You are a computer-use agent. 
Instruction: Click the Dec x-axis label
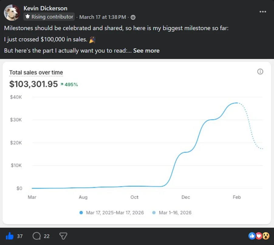click(186, 197)
